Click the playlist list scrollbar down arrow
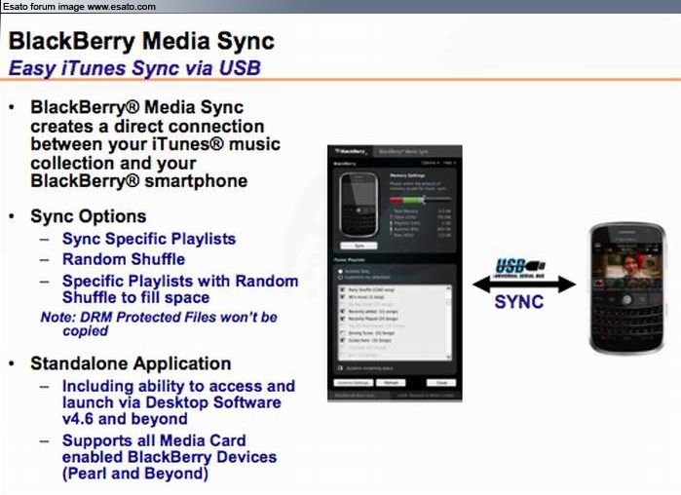Screen dimensions: 681x495 448,357
